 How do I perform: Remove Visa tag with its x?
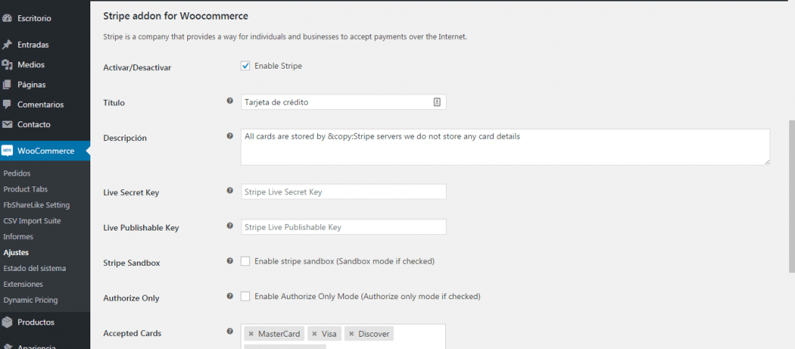click(x=314, y=334)
